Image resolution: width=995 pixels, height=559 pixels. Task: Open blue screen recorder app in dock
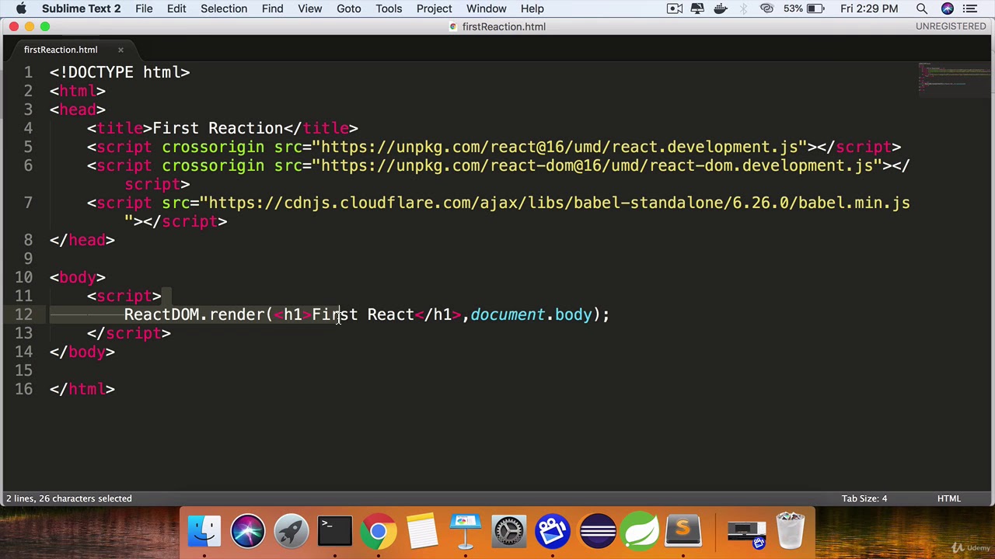pos(553,531)
